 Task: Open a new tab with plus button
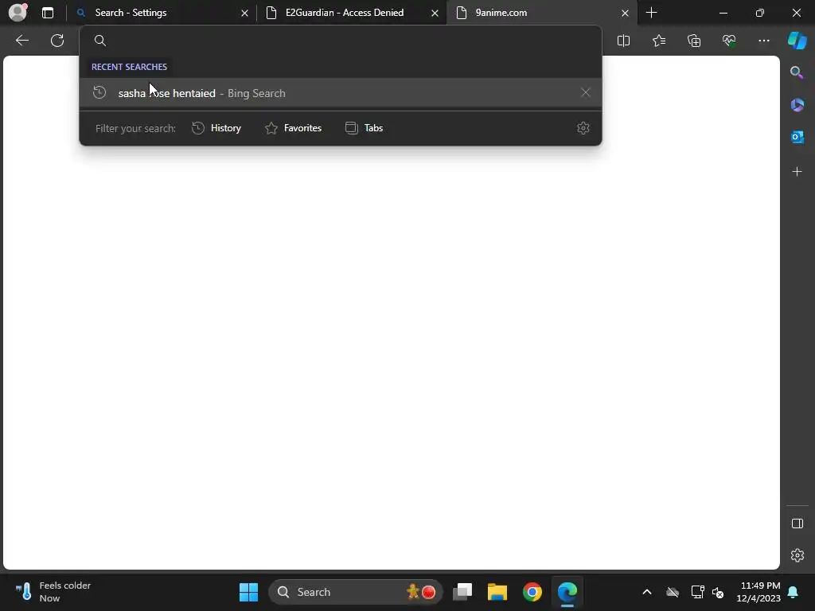[651, 13]
